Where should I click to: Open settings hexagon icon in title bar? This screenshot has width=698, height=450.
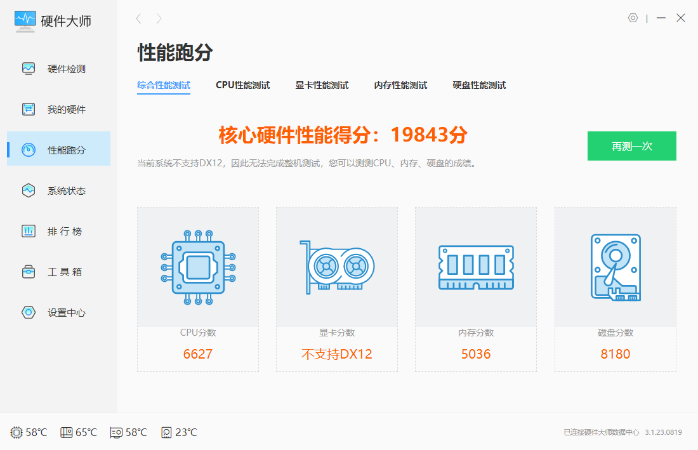click(x=633, y=18)
